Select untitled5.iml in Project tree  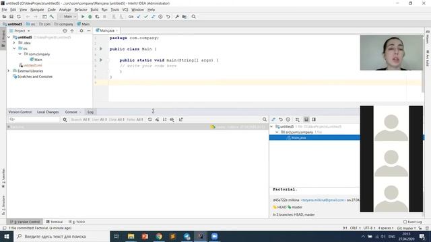32,65
